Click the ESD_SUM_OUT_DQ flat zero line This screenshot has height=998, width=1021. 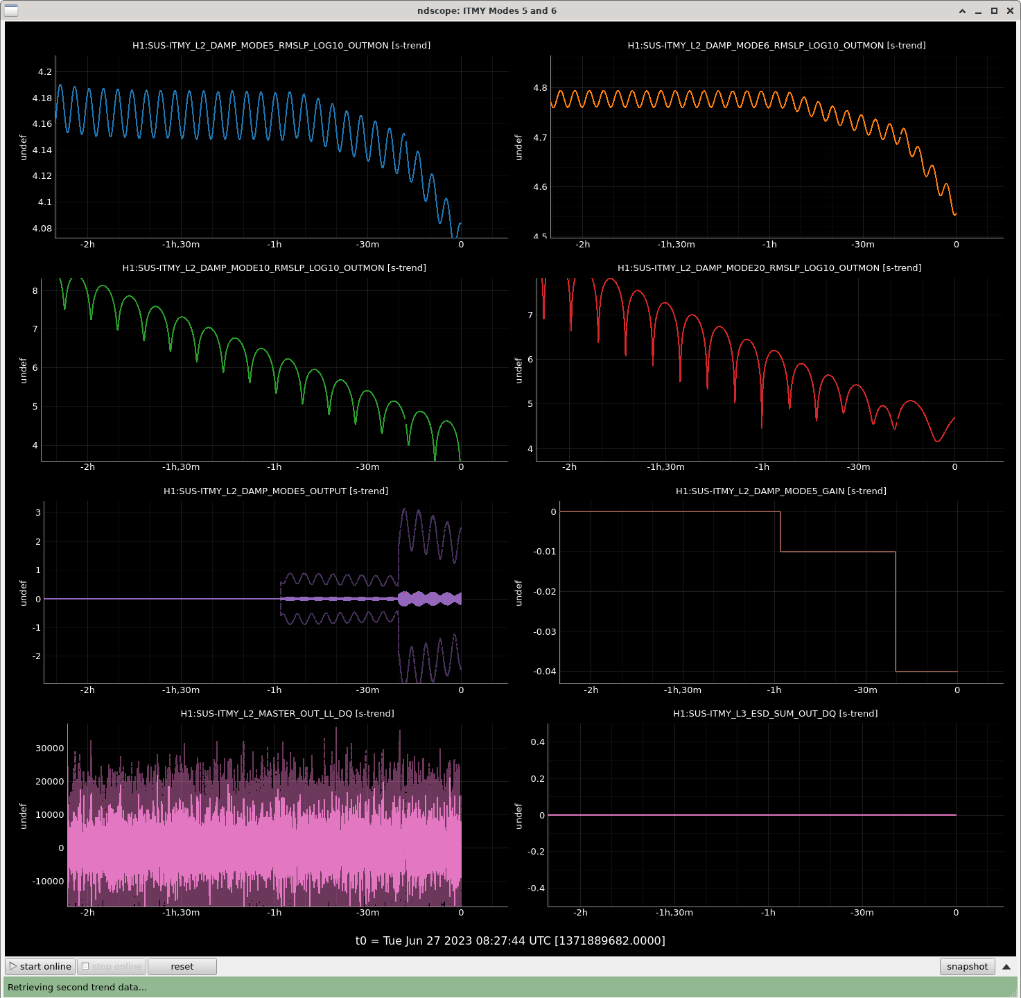point(752,815)
